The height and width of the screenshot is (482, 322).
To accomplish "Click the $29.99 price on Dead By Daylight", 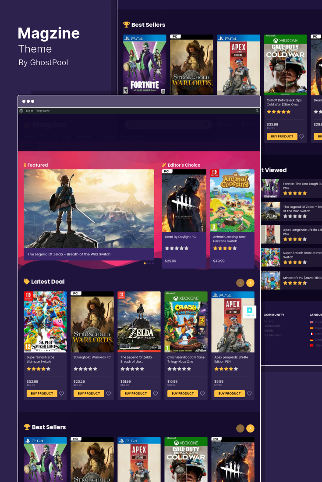I will click(170, 261).
